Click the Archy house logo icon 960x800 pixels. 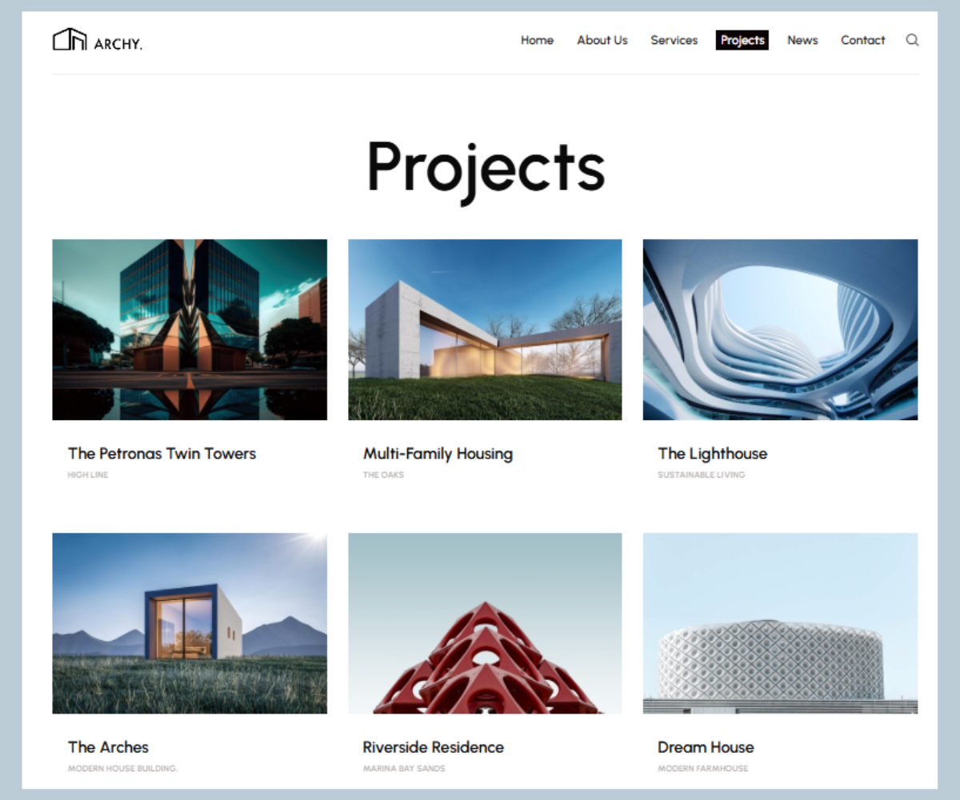coord(70,40)
